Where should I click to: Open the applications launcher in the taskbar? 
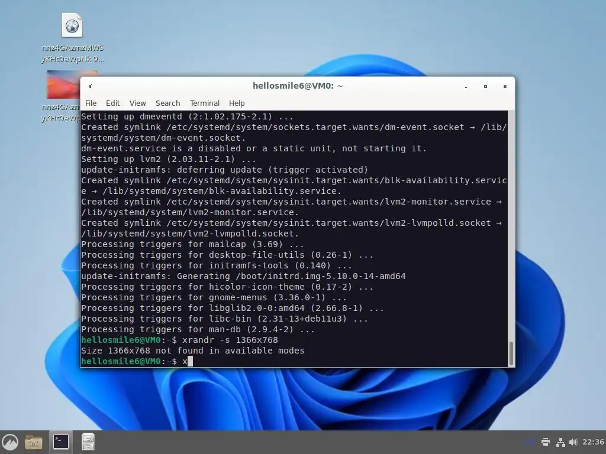[x=10, y=442]
